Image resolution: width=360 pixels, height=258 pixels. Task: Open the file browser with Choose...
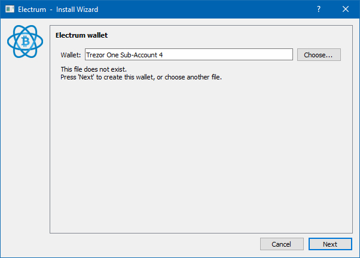(319, 54)
